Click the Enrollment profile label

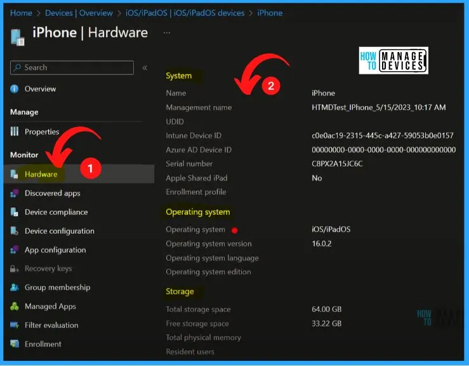pos(196,192)
